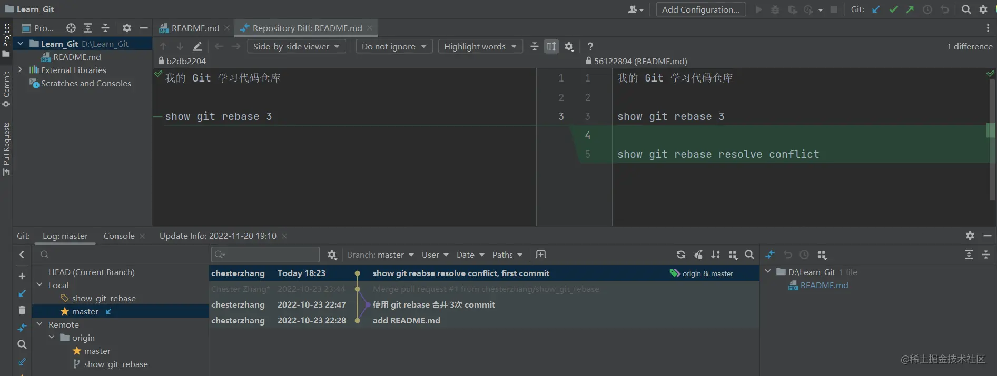Show Git history clock icon
997x376 pixels.
pos(927,9)
